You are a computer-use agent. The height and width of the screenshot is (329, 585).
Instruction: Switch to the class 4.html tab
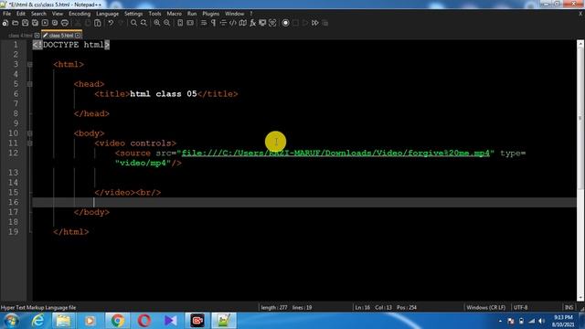coord(20,36)
